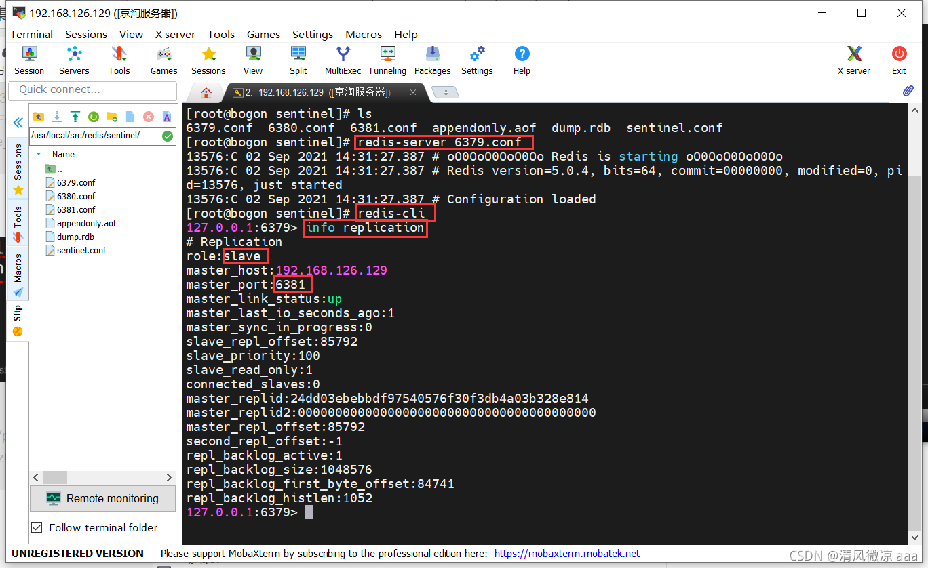
Task: Select appendonly.aof in file list
Action: [81, 223]
